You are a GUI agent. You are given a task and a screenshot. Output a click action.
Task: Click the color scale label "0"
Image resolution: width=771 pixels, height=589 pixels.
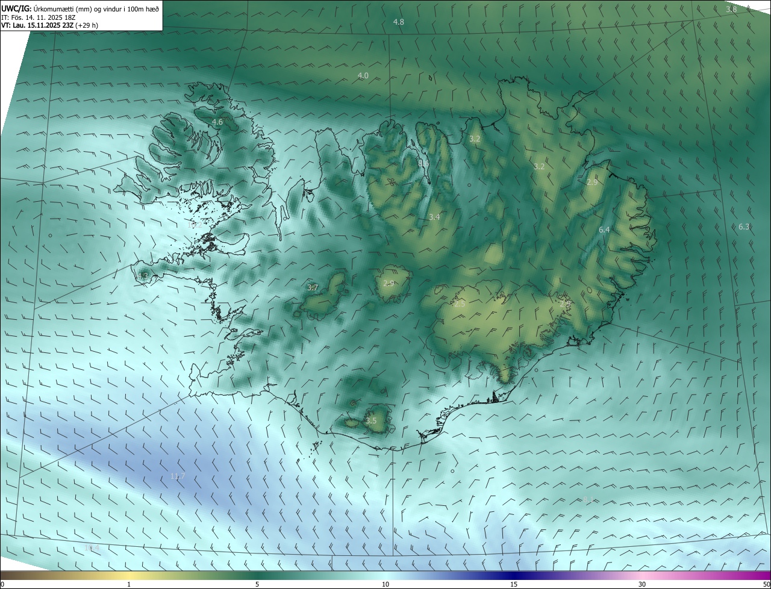[2, 585]
